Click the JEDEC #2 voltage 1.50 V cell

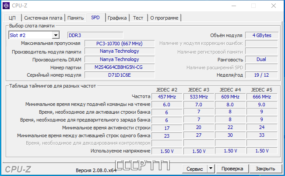coord(167,151)
